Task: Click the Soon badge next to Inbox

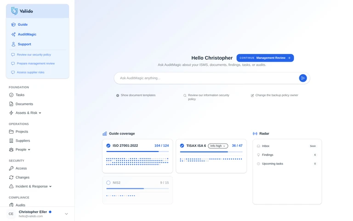Action: coord(313,146)
